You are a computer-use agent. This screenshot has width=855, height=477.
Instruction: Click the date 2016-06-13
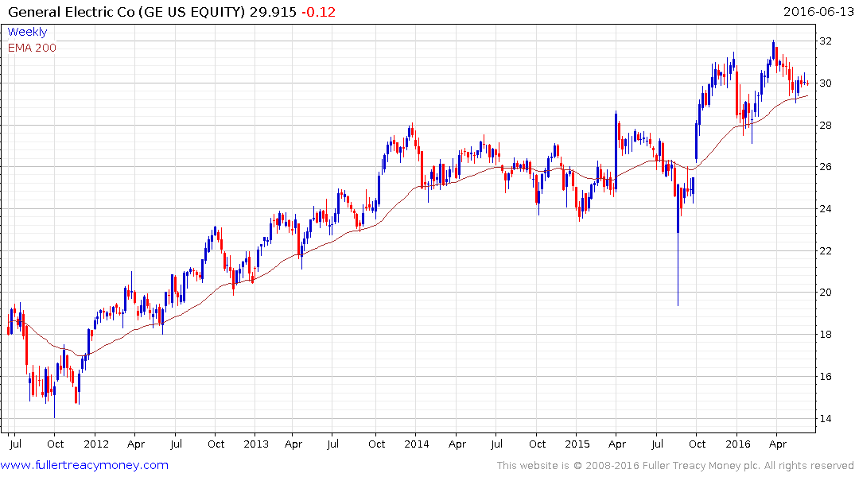coord(818,11)
